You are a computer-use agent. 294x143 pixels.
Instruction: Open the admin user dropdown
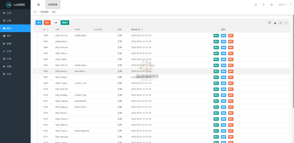pos(283,5)
